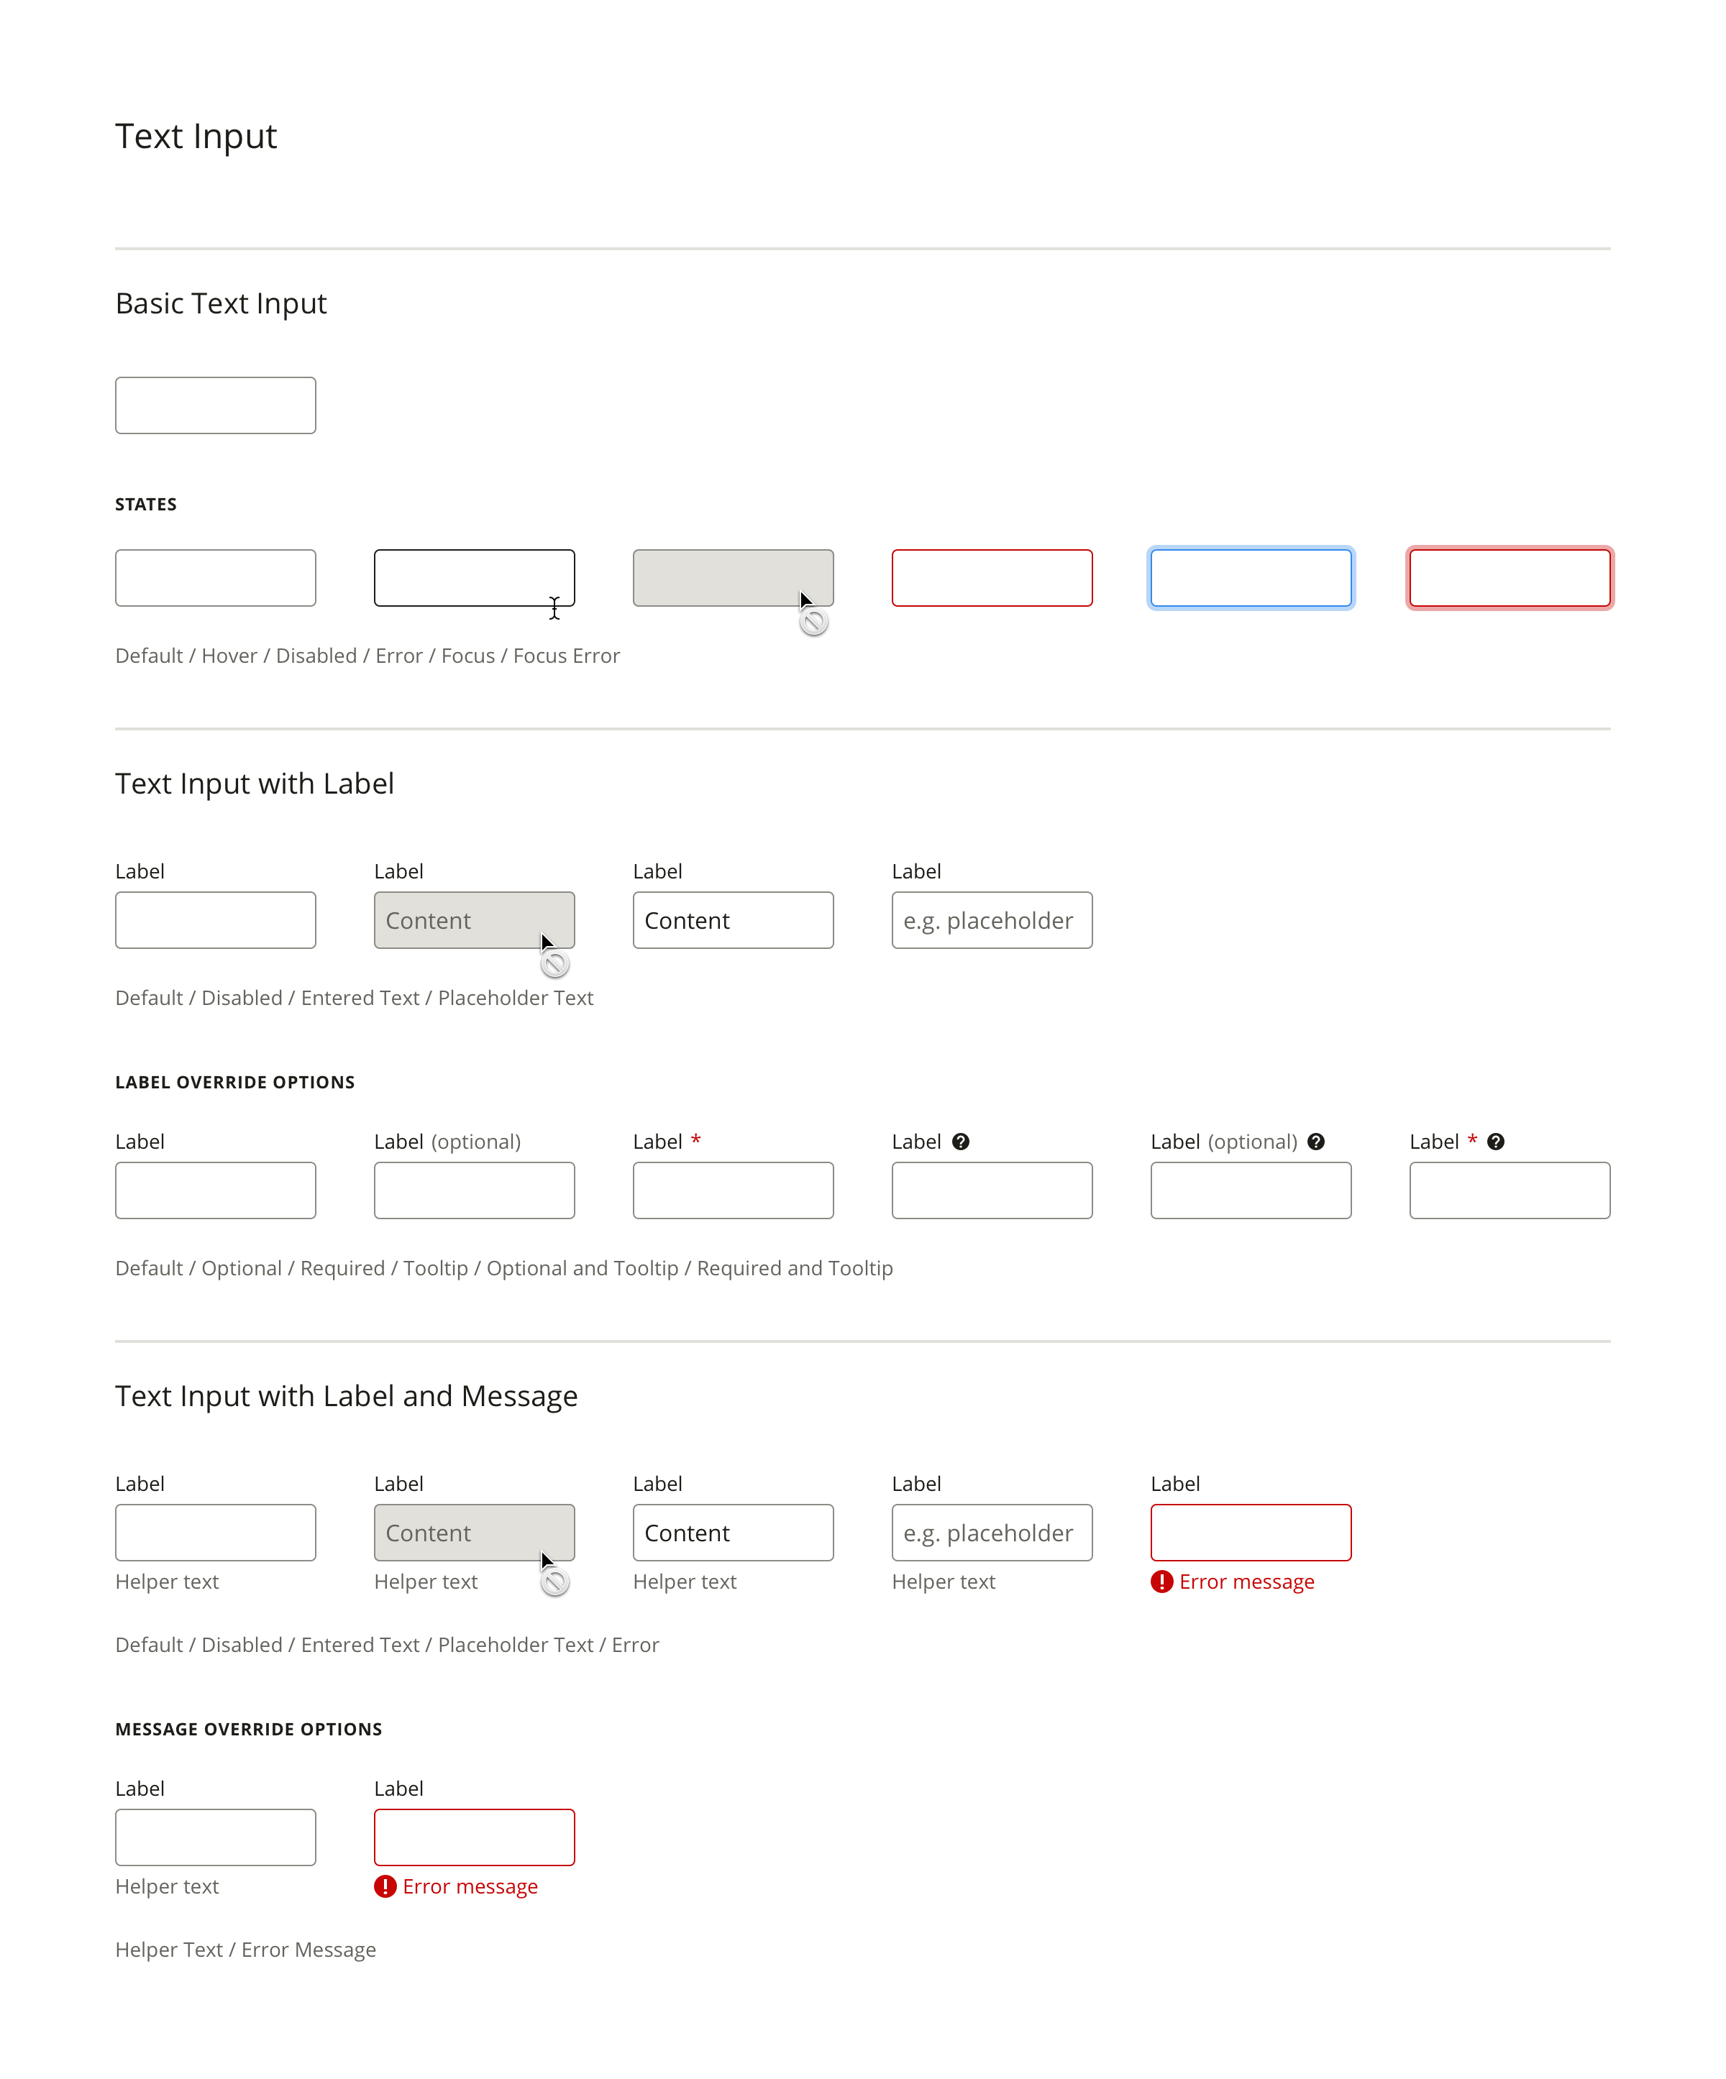Image resolution: width=1726 pixels, height=2079 pixels.
Task: Click input under required Label with tooltip
Action: [1510, 1190]
